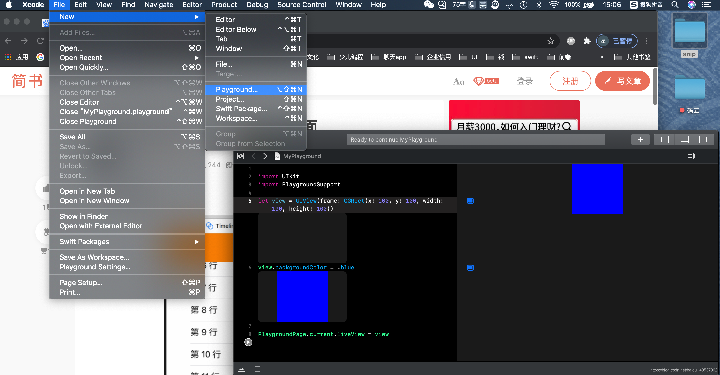Image resolution: width=720 pixels, height=375 pixels.
Task: Click WeChat icon in menu bar
Action: pos(428,5)
